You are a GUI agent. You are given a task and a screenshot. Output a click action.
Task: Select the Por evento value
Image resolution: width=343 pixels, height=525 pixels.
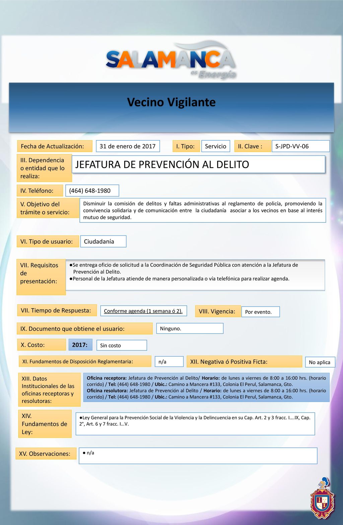260,312
